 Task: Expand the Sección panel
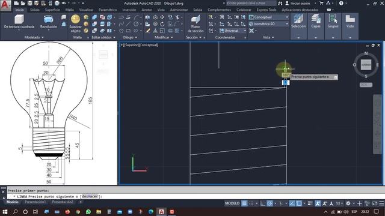(x=194, y=37)
